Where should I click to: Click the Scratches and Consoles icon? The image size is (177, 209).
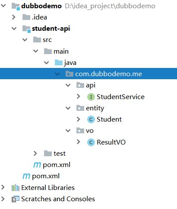[16, 199]
